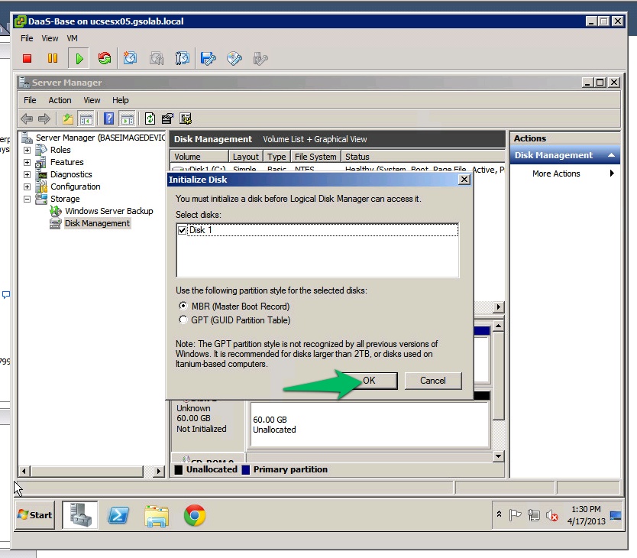Open the Server Manager File menu

point(30,100)
